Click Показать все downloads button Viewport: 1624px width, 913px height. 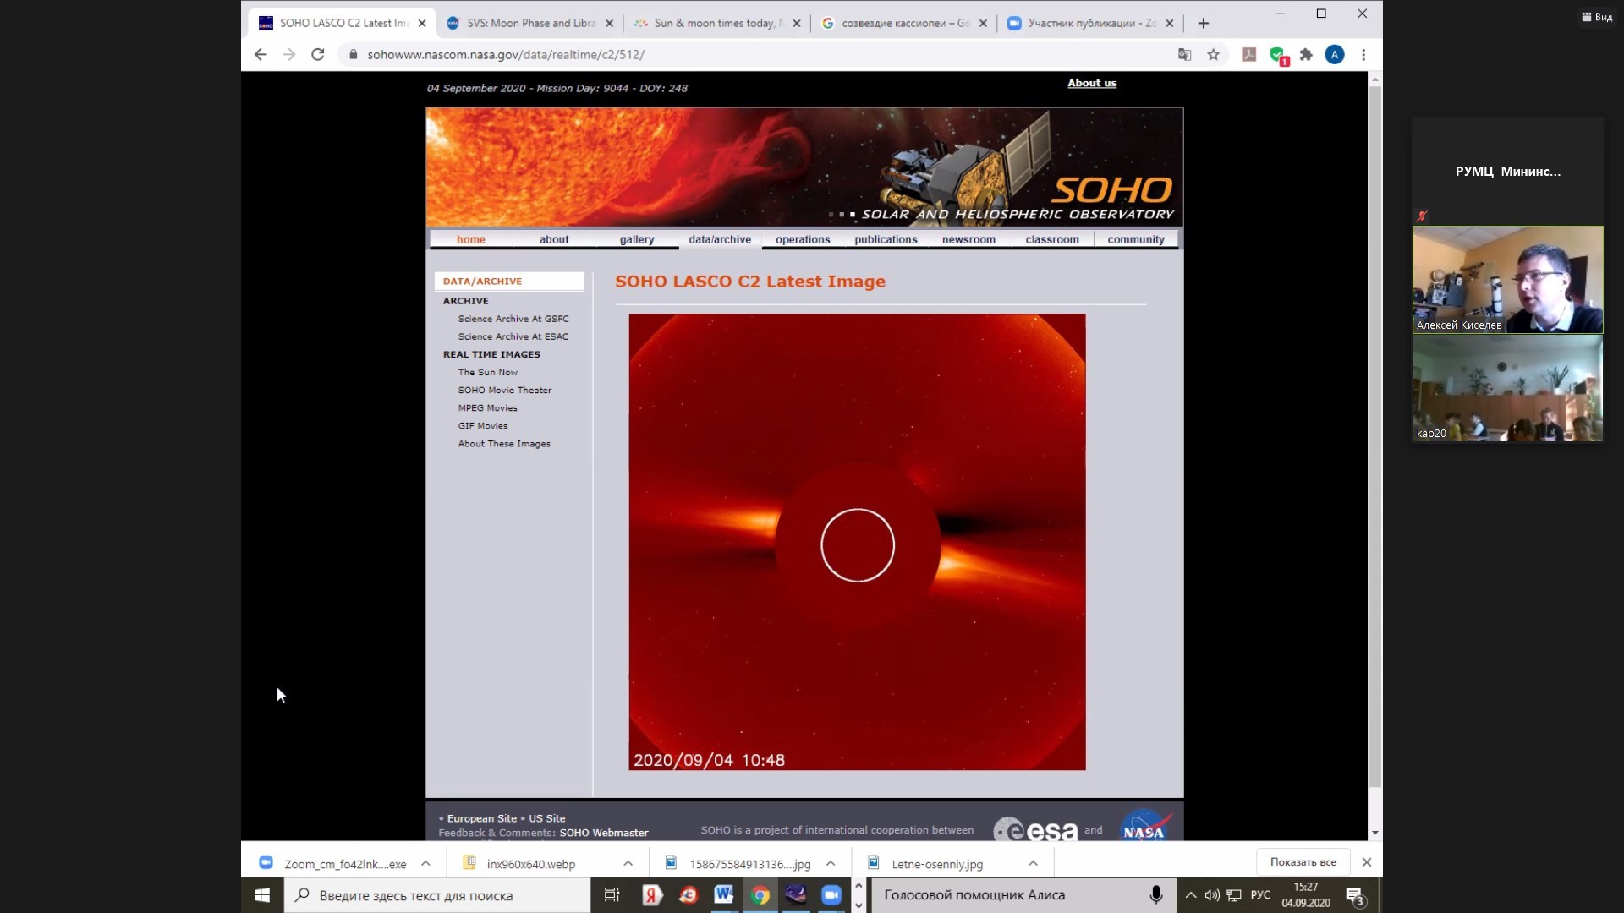click(x=1303, y=862)
